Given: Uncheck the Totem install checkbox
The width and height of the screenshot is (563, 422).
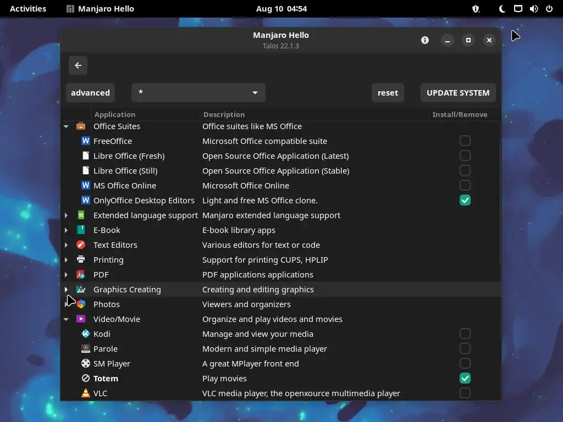Looking at the screenshot, I should tap(465, 378).
